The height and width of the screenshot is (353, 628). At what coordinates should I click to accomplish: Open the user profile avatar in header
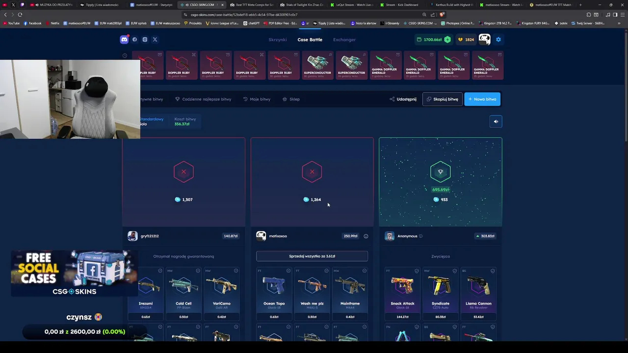tap(484, 39)
